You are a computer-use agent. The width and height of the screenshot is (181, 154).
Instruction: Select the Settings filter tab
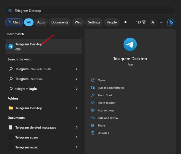(x=94, y=22)
